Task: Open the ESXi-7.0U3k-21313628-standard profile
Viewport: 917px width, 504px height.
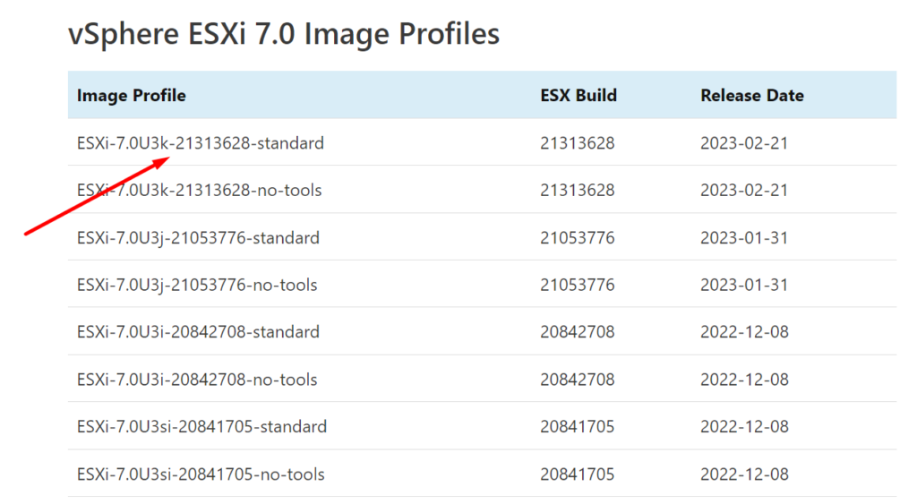Action: click(200, 143)
